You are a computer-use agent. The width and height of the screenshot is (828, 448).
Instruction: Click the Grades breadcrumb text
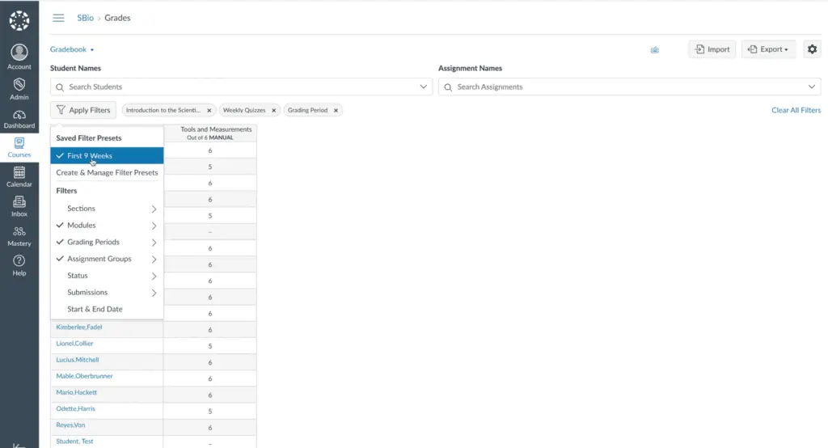117,18
